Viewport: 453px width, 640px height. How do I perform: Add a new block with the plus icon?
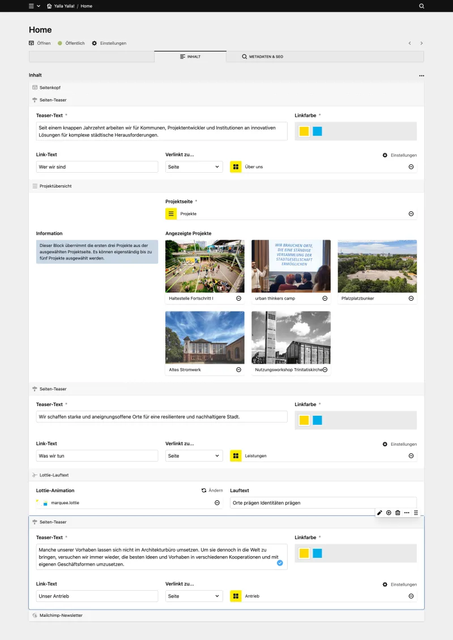(388, 513)
